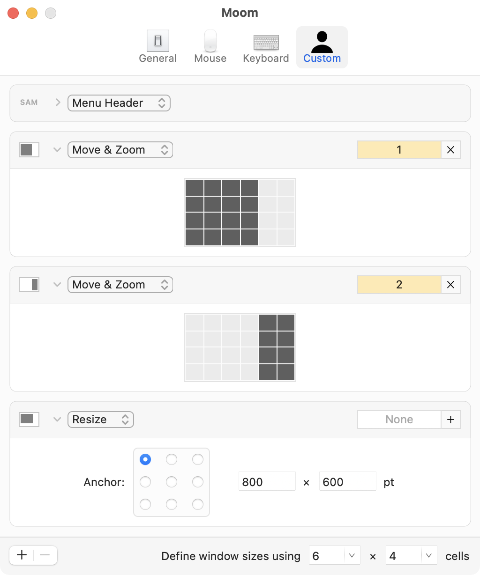Clear shortcut 1 with the X button
480x575 pixels.
450,150
